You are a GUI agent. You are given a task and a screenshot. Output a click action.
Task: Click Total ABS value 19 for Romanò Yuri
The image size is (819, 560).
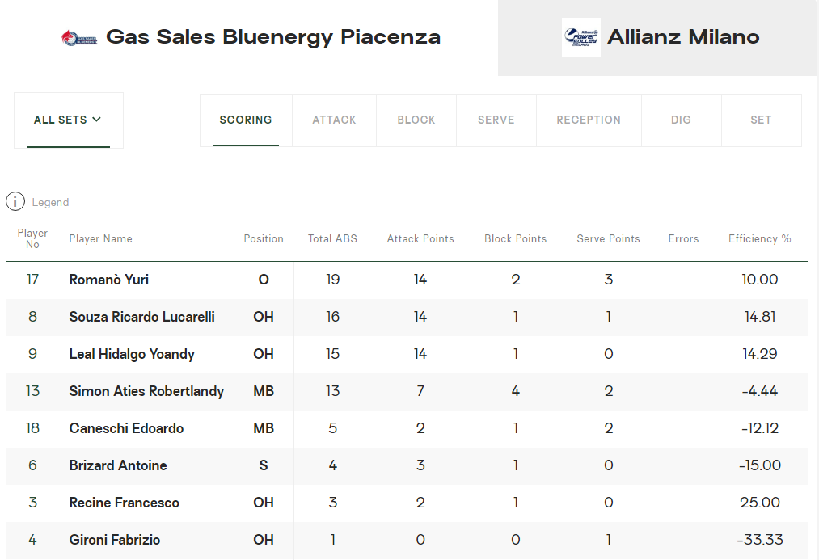pyautogui.click(x=333, y=280)
